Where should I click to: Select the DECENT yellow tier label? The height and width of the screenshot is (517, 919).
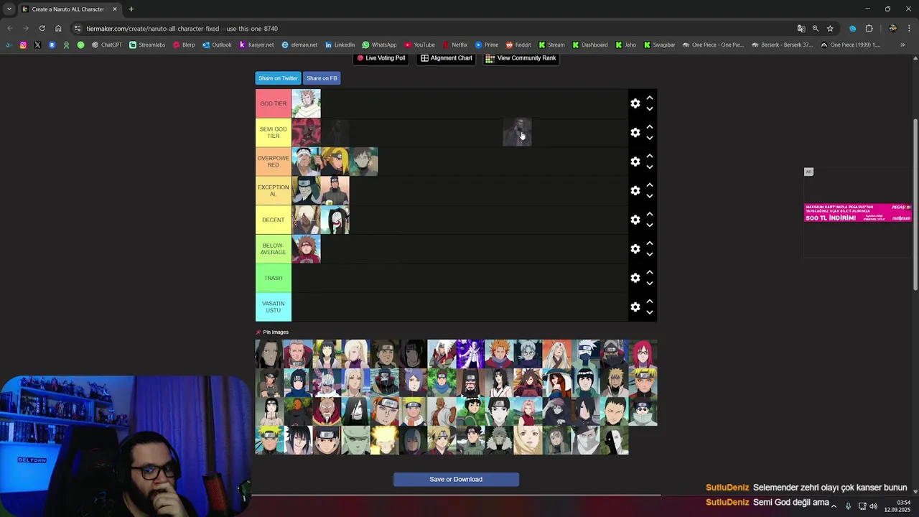(x=274, y=220)
